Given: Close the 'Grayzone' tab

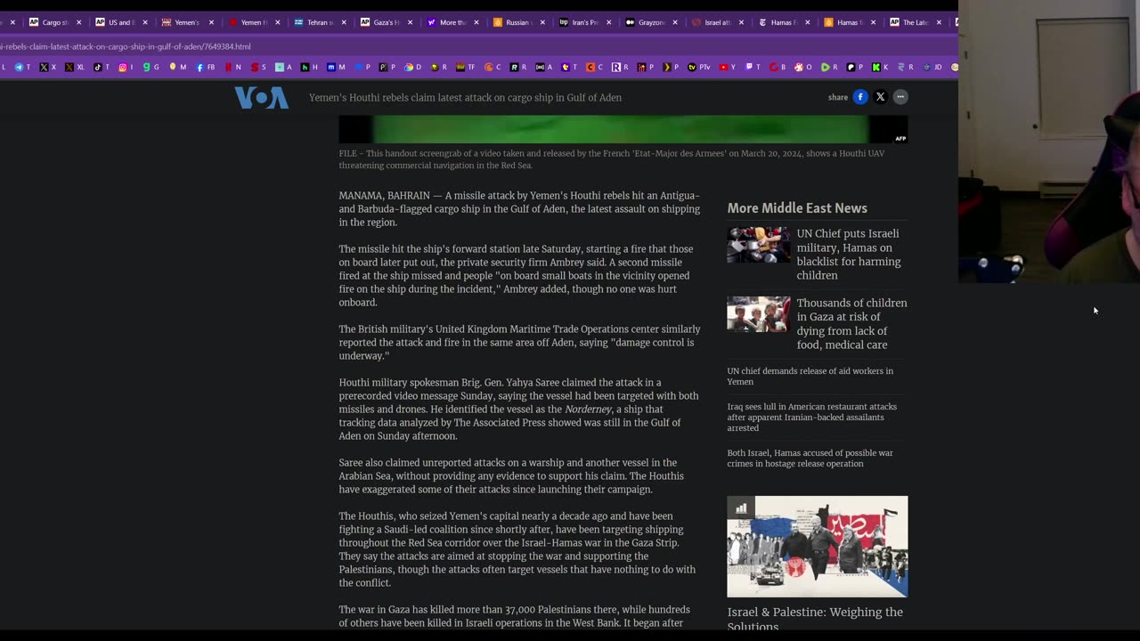Looking at the screenshot, I should [674, 22].
